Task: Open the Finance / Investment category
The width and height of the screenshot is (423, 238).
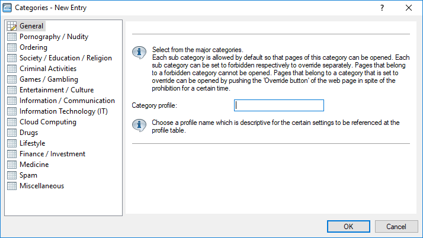Action: click(52, 154)
